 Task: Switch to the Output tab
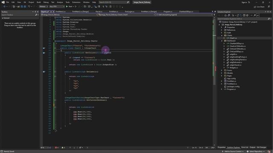pyautogui.click(x=253, y=147)
